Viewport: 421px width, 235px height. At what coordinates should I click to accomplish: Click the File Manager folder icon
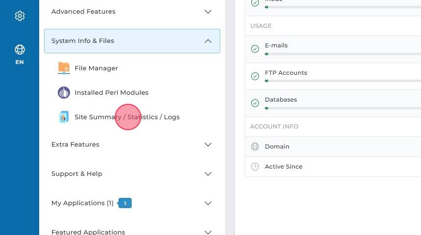[x=64, y=68]
